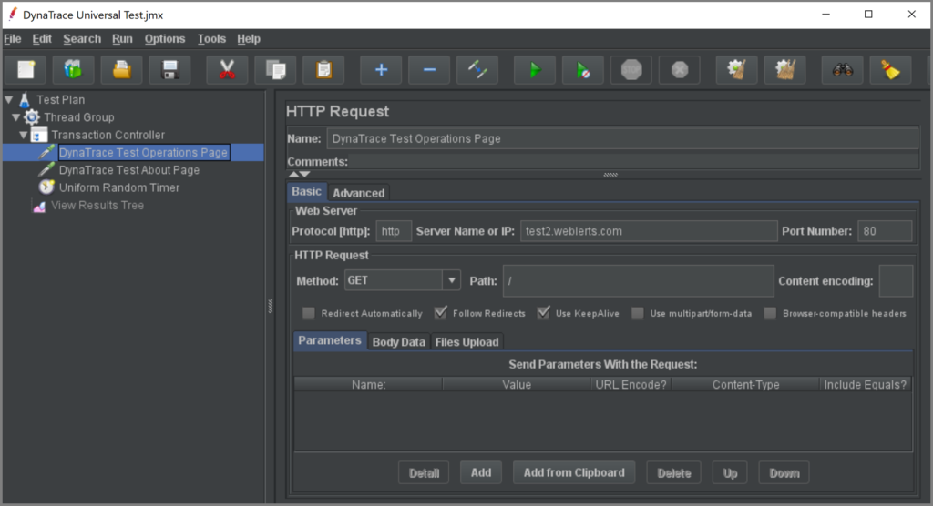Click the Add from Clipboard button
This screenshot has width=933, height=506.
tap(574, 472)
